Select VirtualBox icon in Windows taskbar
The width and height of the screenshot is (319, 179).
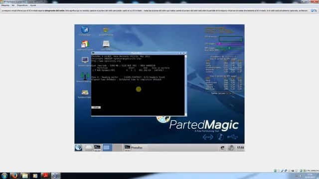pos(55,176)
